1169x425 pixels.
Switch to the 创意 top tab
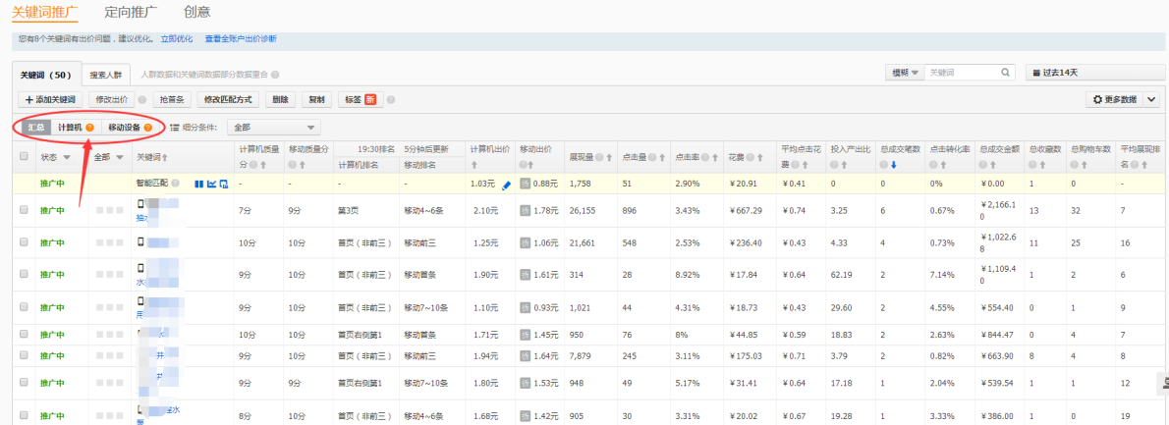[196, 12]
